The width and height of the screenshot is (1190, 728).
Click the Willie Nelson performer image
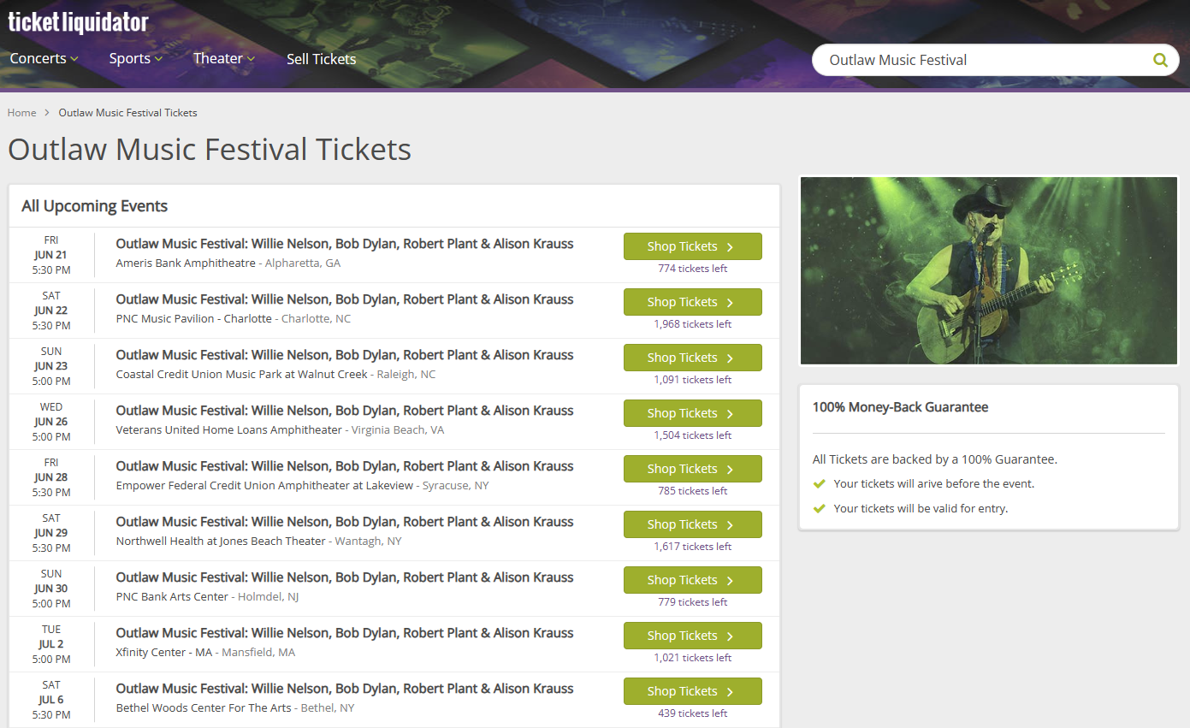coord(988,270)
